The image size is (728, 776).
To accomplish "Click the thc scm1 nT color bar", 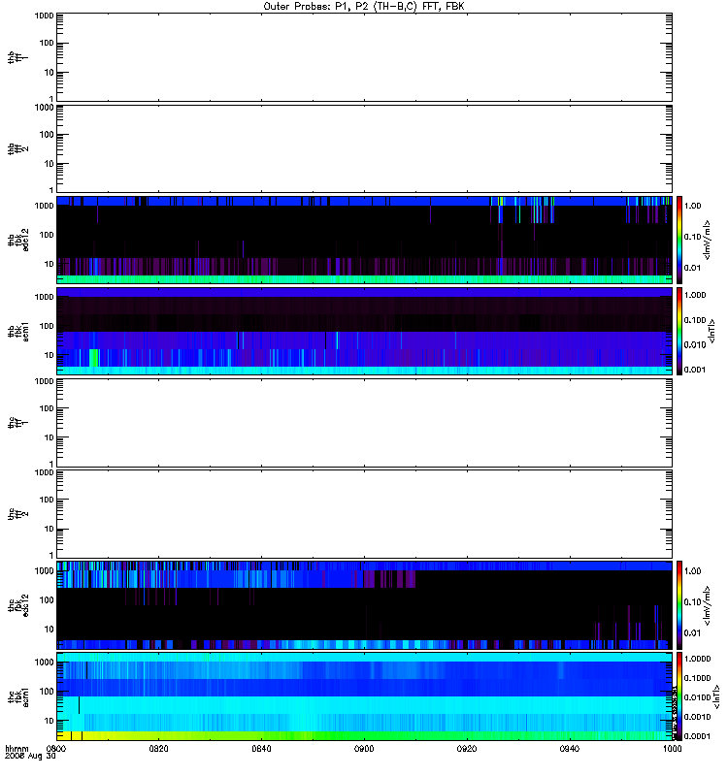I will (679, 696).
